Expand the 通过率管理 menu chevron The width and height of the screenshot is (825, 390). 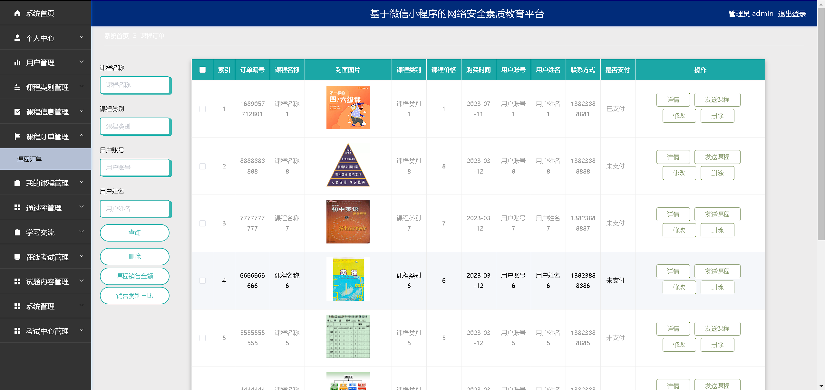(82, 207)
